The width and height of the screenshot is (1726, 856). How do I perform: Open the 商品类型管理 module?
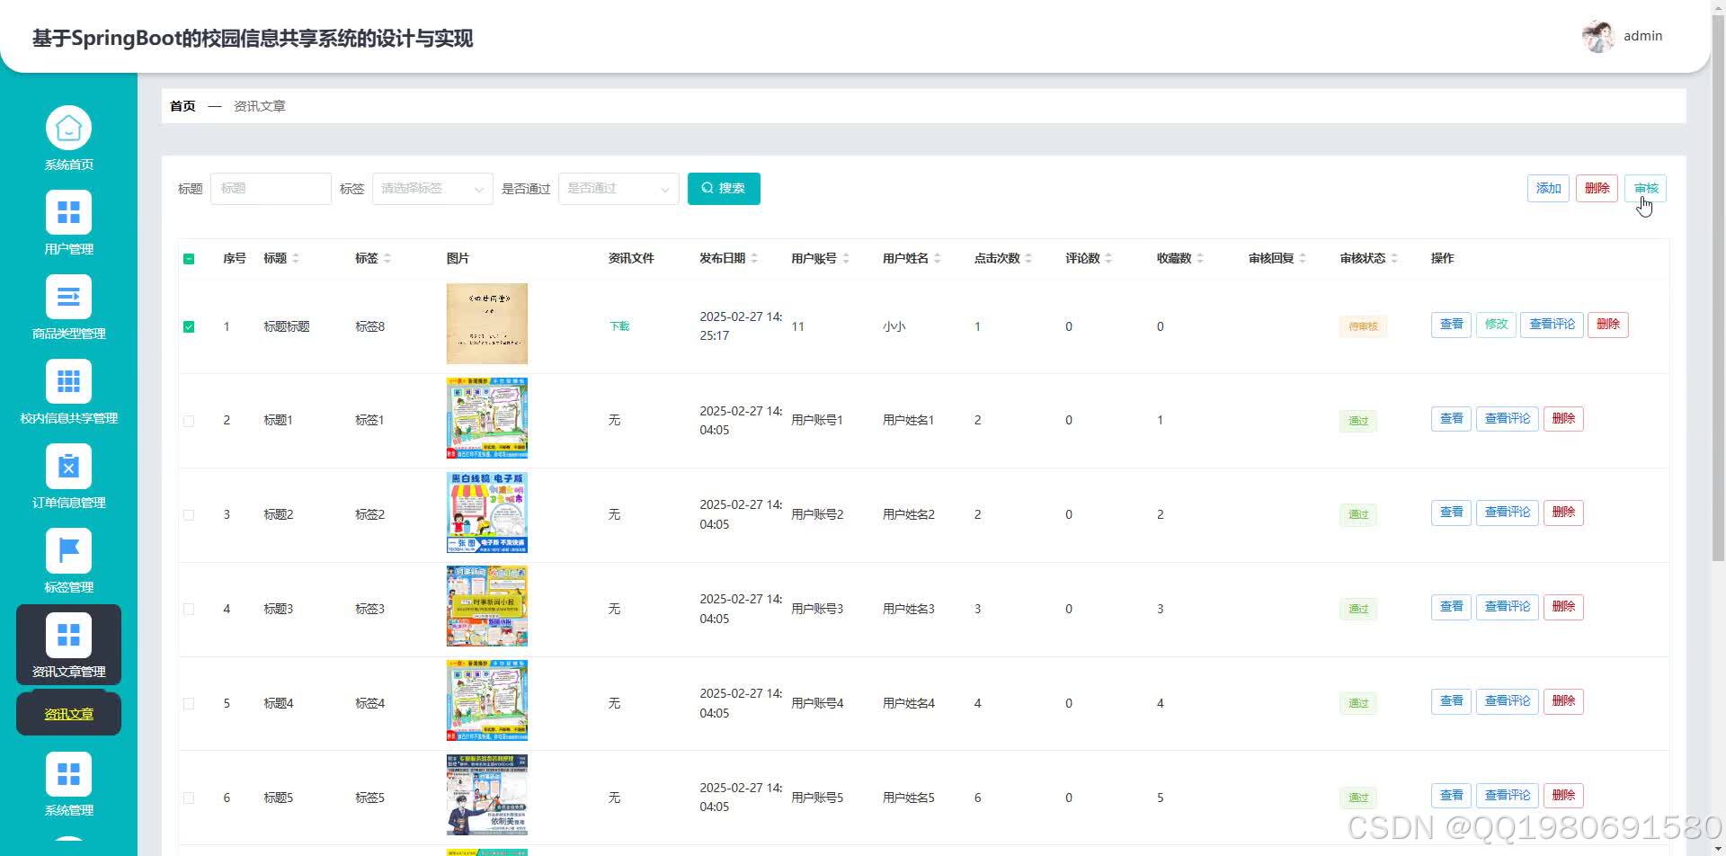point(68,306)
